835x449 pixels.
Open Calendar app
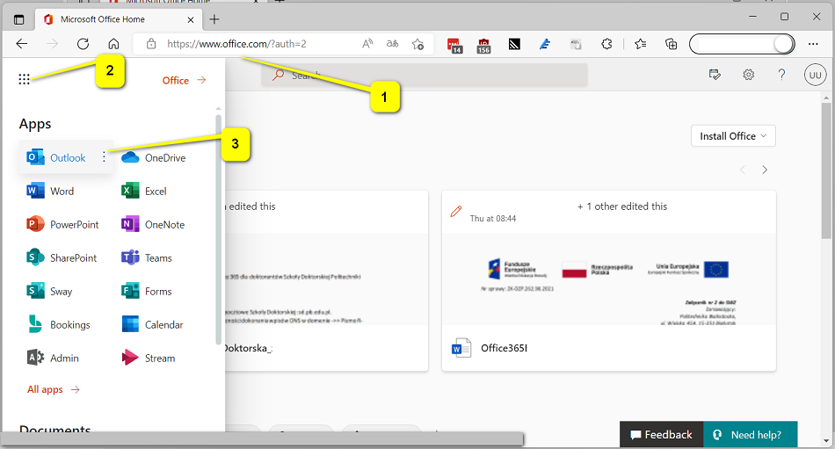pyautogui.click(x=153, y=325)
